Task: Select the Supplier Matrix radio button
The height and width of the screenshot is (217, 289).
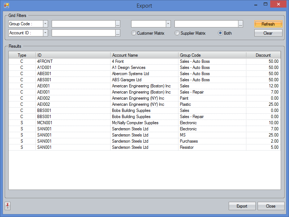Action: (177, 33)
